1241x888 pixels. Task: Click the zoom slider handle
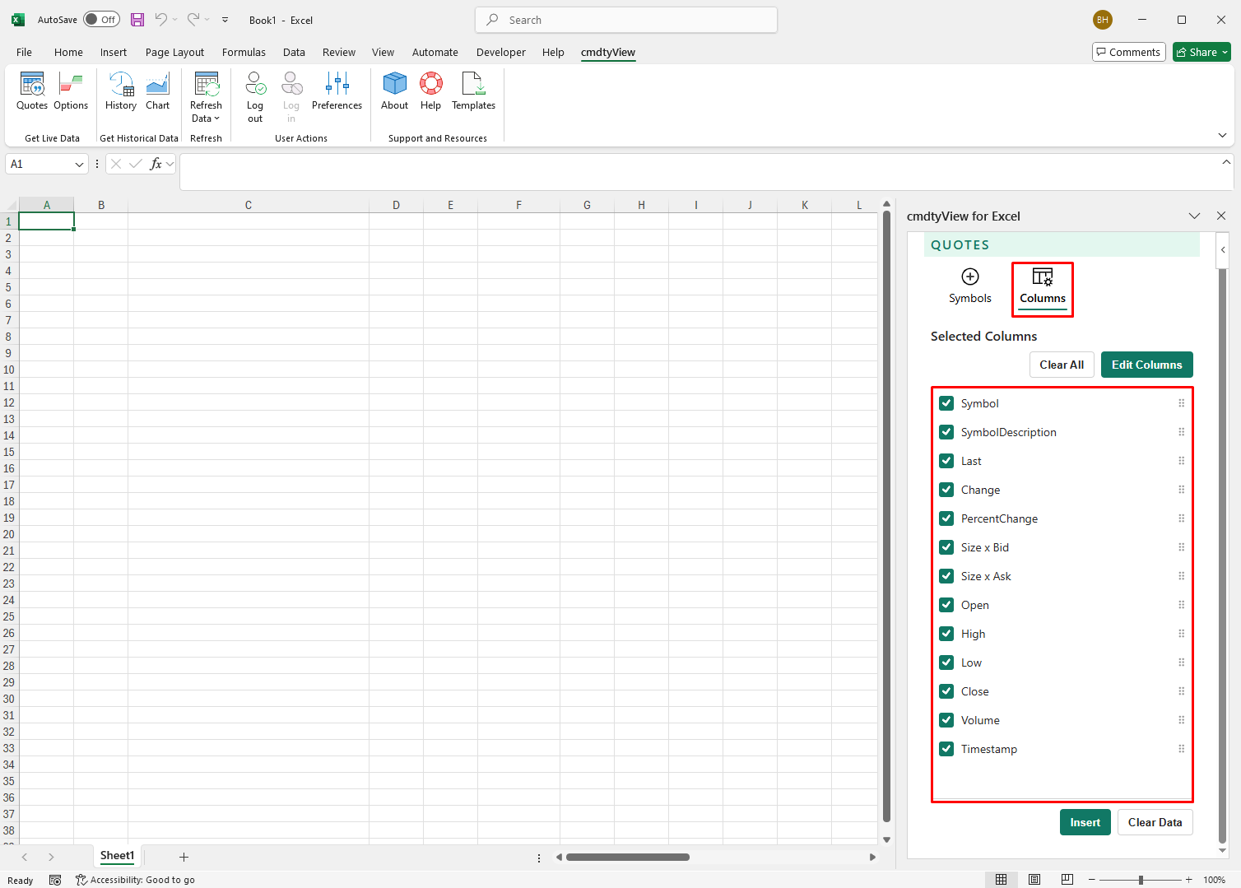point(1141,880)
